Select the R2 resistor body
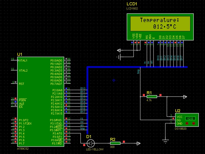 (115, 143)
